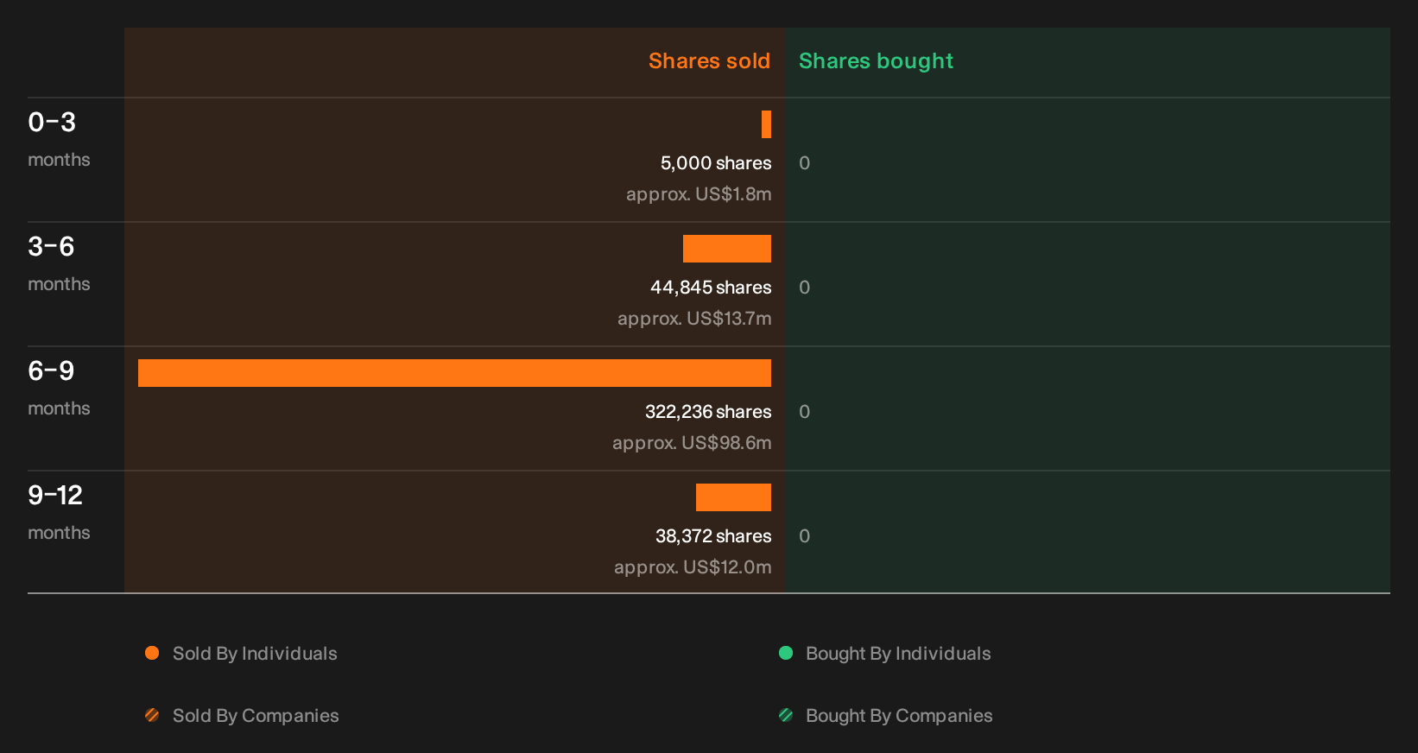Click the 0-3 months orange bar
The height and width of the screenshot is (753, 1418).
pyautogui.click(x=766, y=124)
